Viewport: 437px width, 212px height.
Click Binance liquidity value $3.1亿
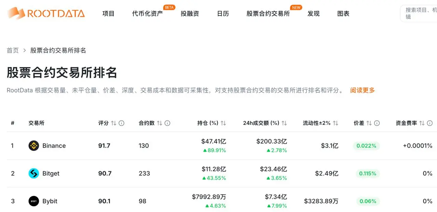tap(329, 146)
